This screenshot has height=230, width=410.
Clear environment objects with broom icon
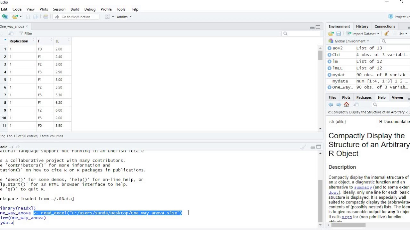click(387, 34)
